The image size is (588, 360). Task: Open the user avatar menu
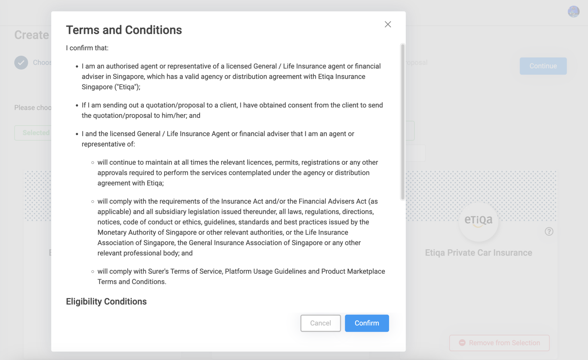click(x=573, y=12)
